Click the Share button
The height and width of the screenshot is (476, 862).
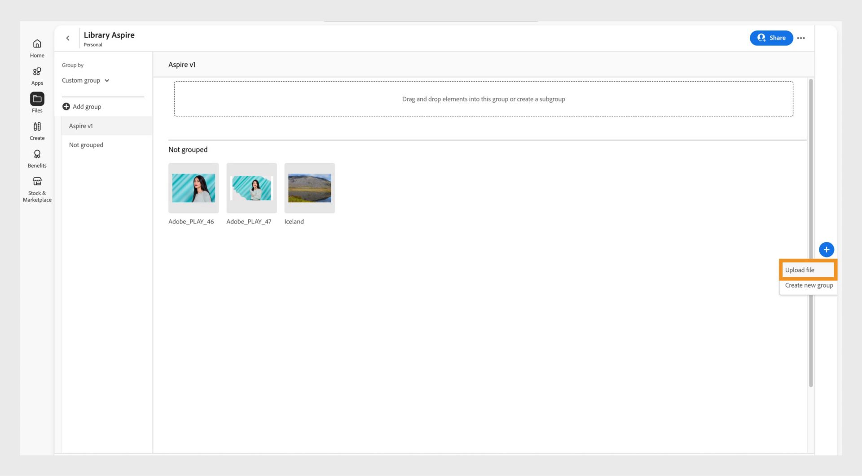771,38
